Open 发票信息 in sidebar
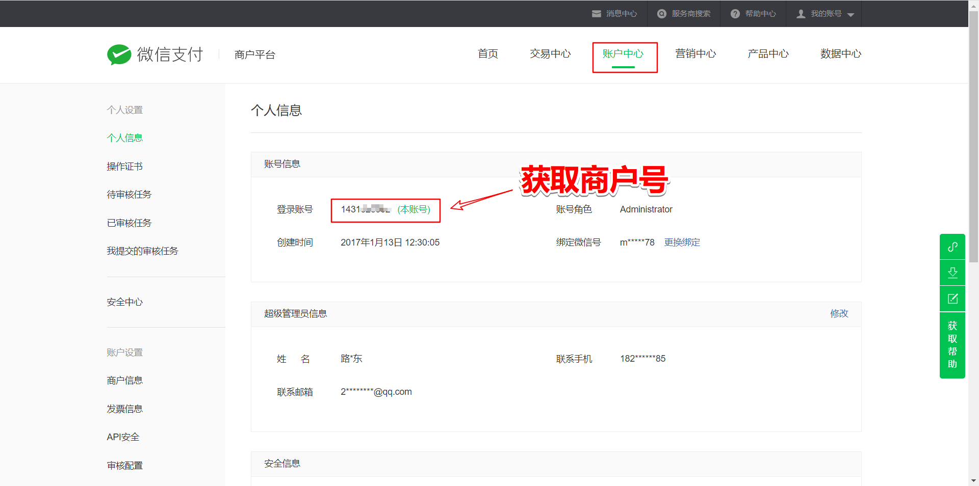This screenshot has height=486, width=979. click(125, 409)
